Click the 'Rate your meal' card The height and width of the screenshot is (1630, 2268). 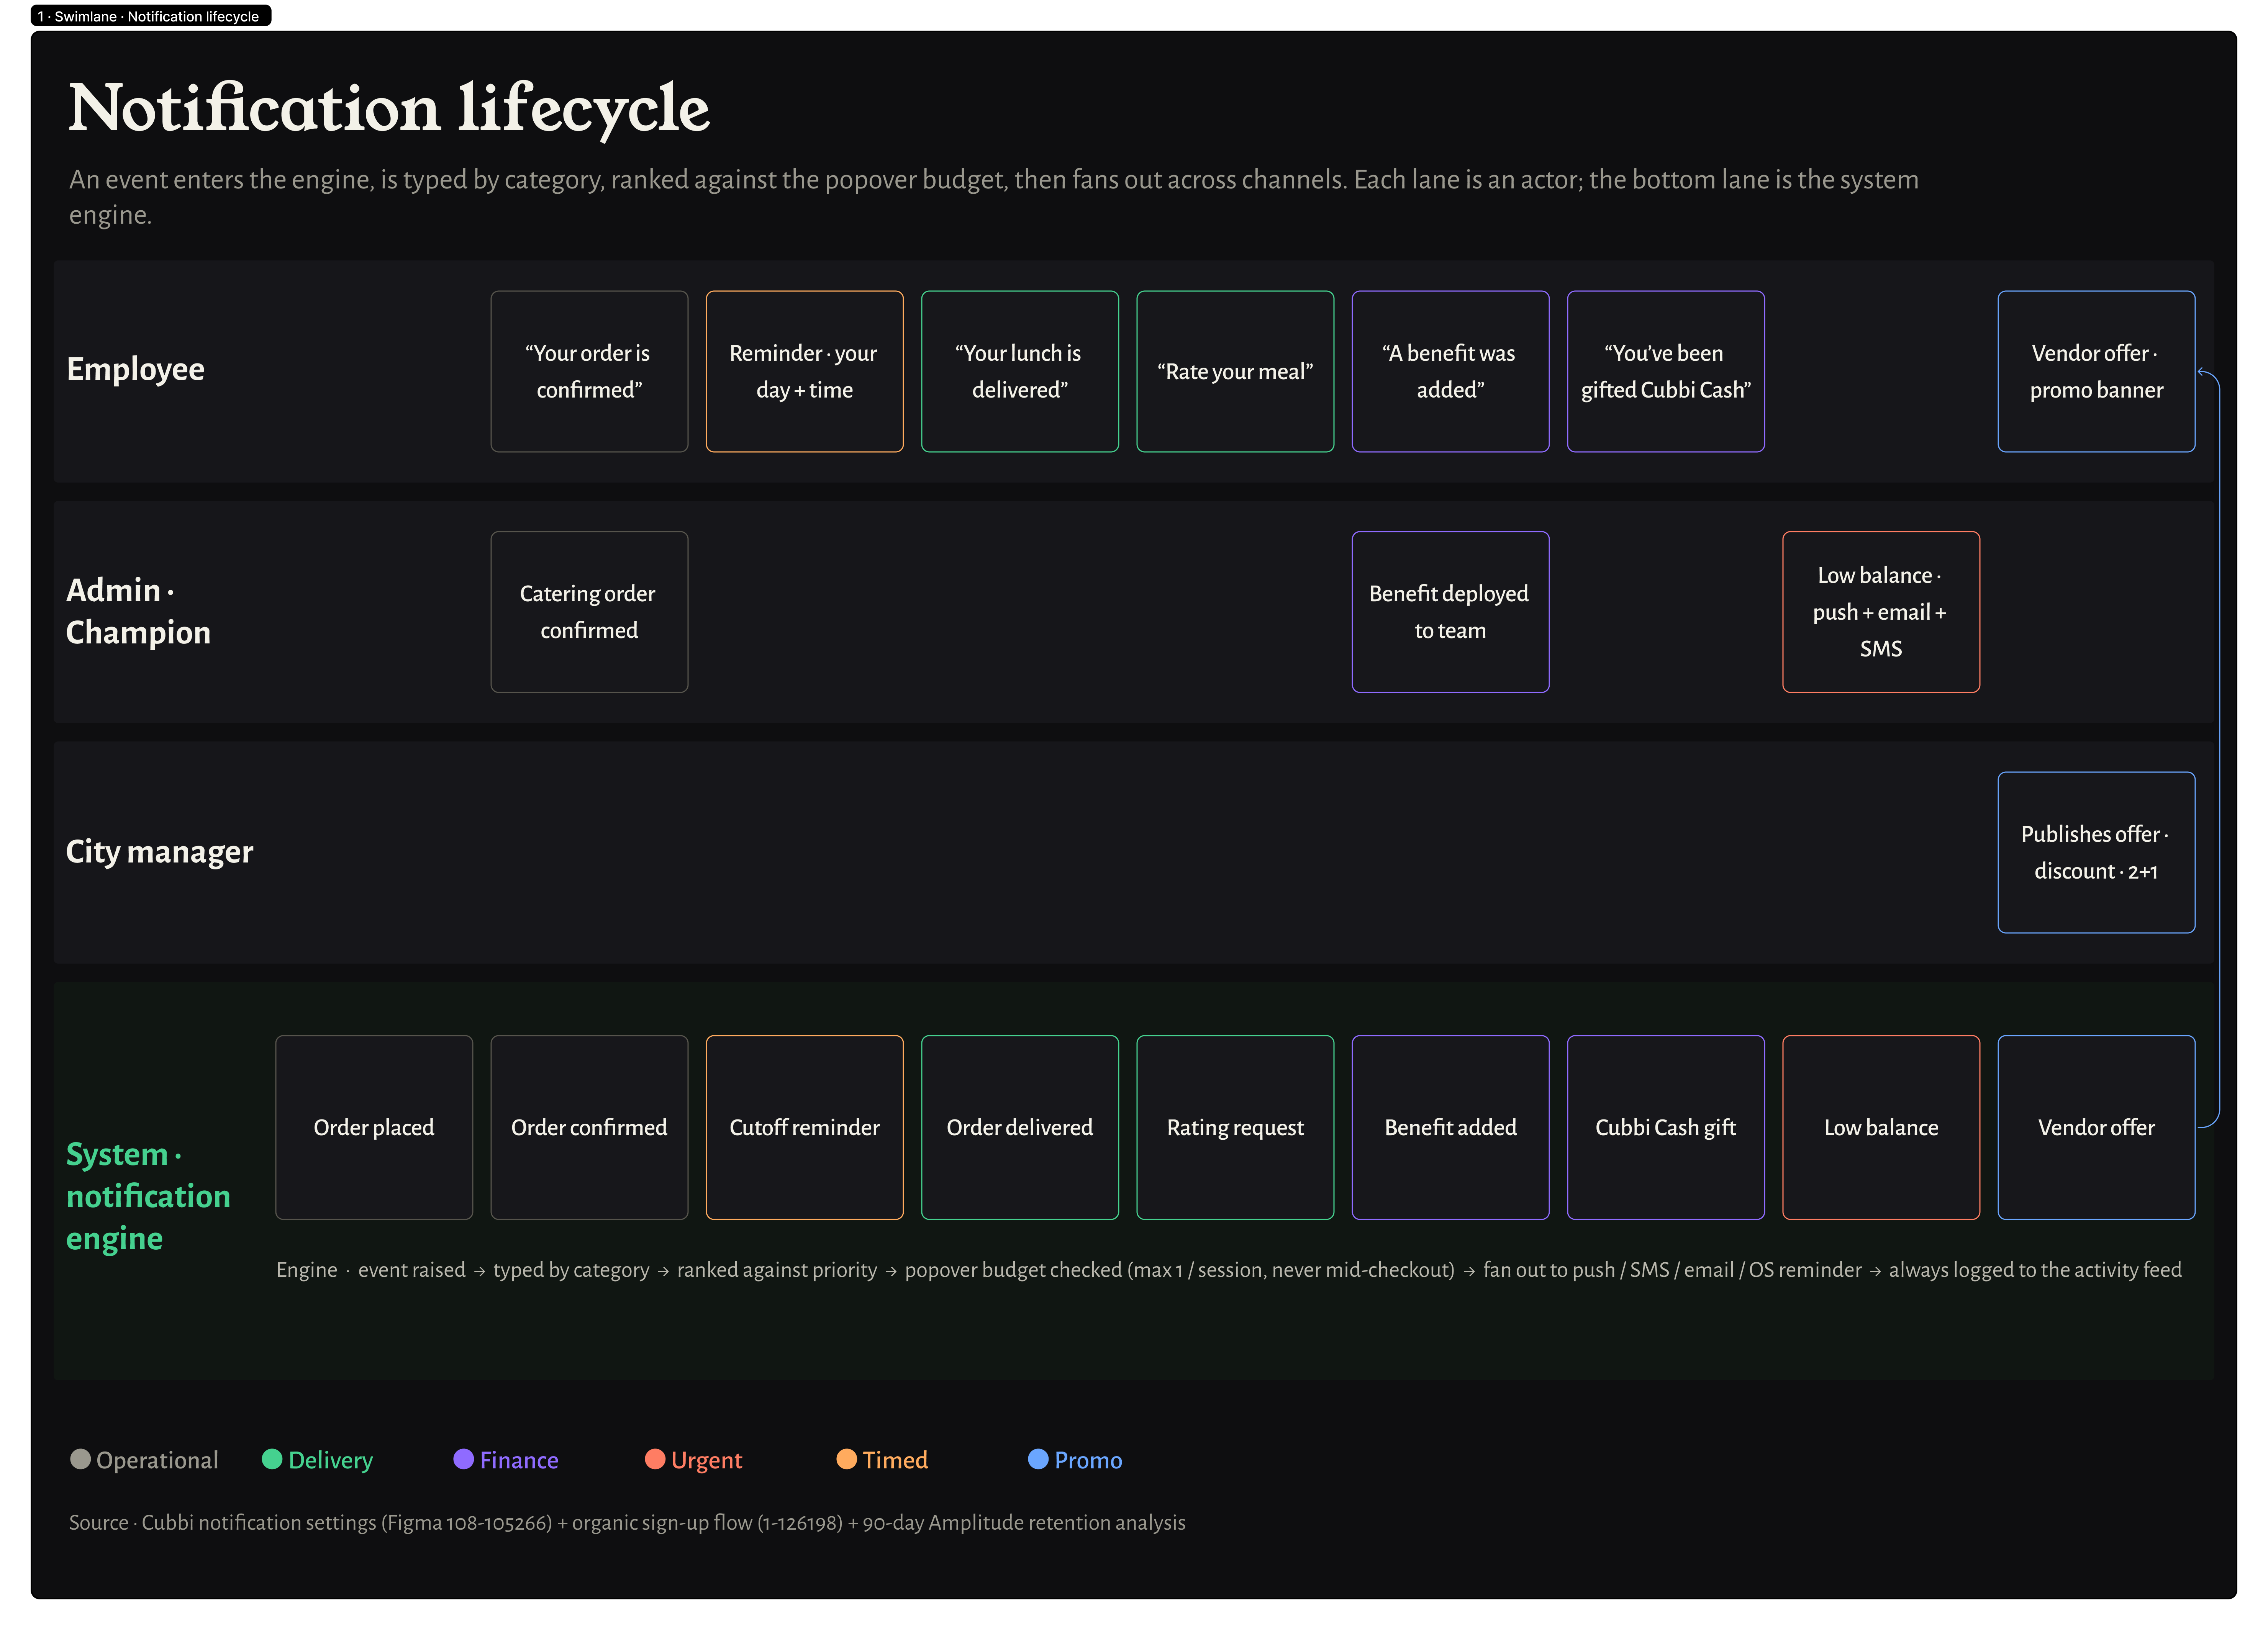click(x=1235, y=372)
